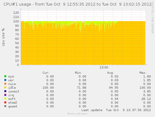Viewport: 155px width, 117px height.
Task: Click the idle Min value 71.88
Action: (x=81, y=88)
